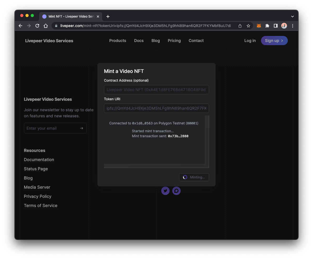The width and height of the screenshot is (313, 259).
Task: Reload the Mint NFT page
Action: [x=37, y=26]
